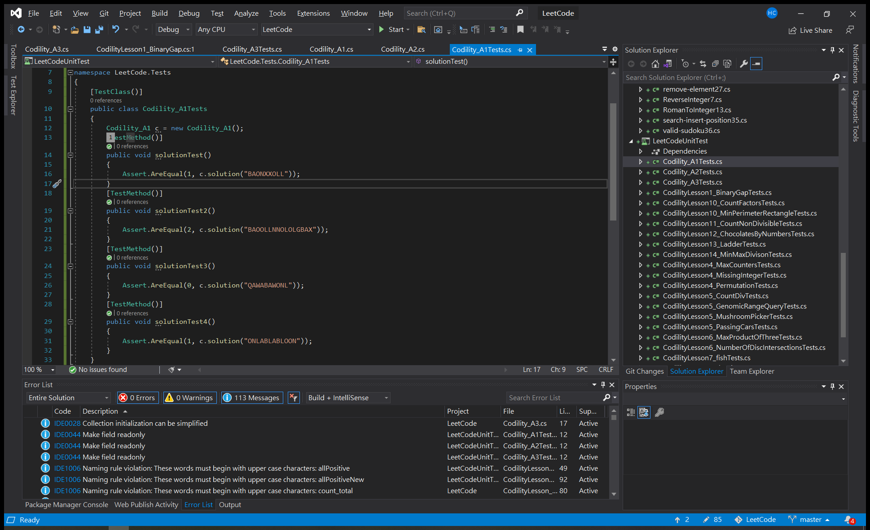Switch to the Codility_A3.cs tab
Image resolution: width=870 pixels, height=530 pixels.
47,49
